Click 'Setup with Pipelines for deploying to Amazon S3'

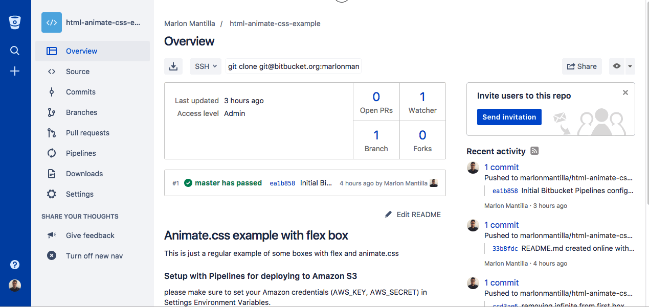tap(260, 276)
